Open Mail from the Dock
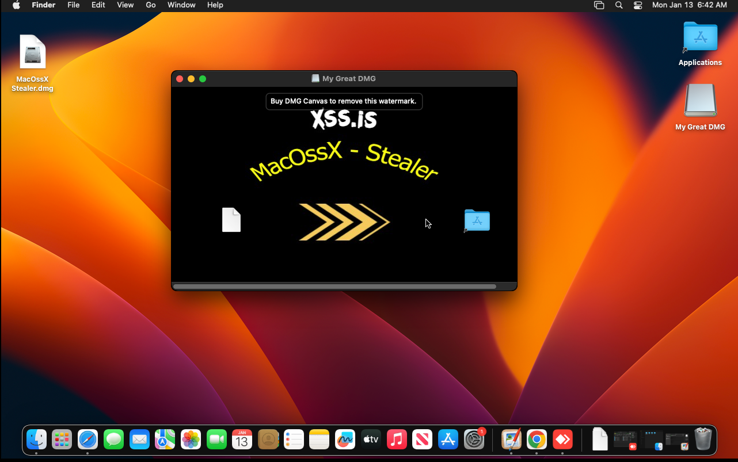The width and height of the screenshot is (738, 462). (139, 440)
